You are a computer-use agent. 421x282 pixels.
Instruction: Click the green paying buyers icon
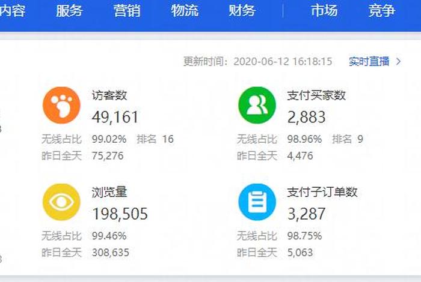click(257, 105)
